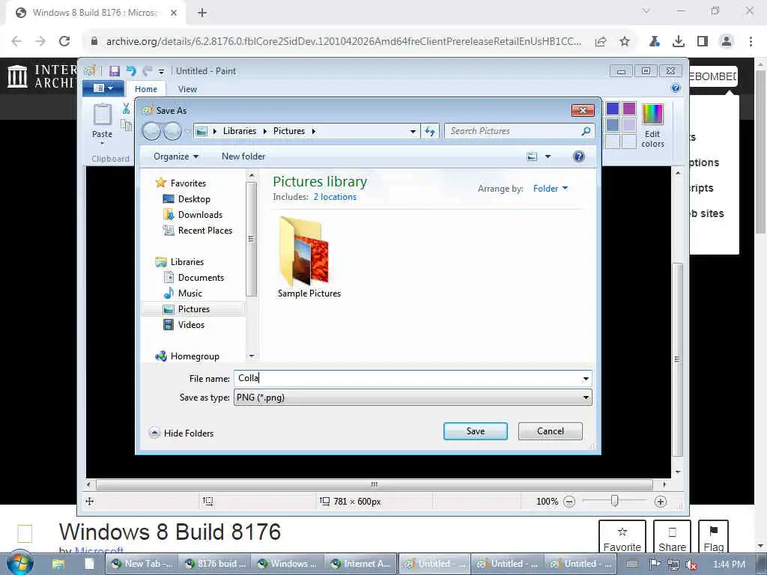767x575 pixels.
Task: Open the Internet A... taskbar button
Action: pos(360,564)
